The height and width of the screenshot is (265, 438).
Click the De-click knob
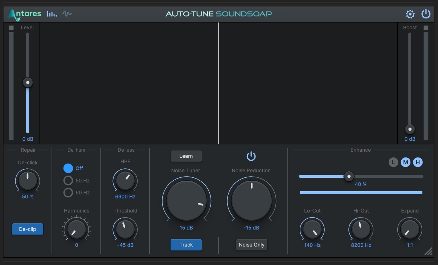coord(28,180)
